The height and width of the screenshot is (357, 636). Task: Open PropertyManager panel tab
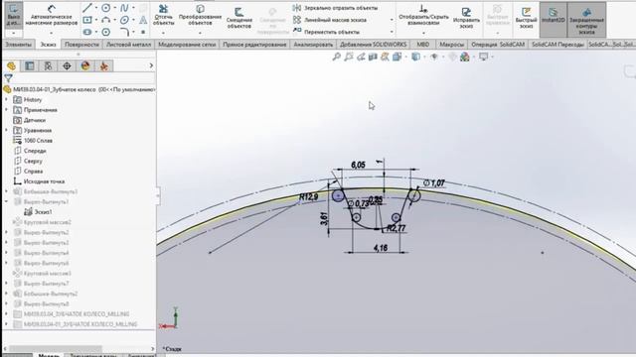coord(30,65)
